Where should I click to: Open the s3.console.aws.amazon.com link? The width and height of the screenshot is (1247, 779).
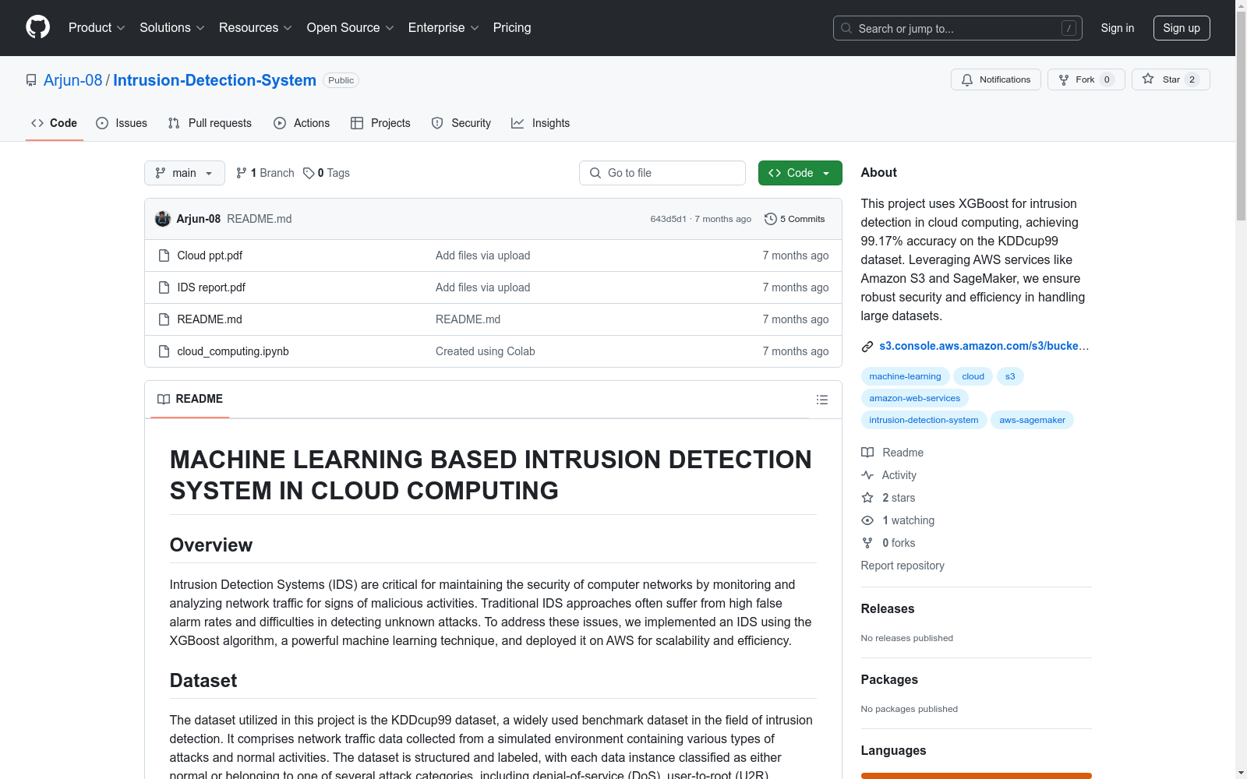[x=984, y=346]
